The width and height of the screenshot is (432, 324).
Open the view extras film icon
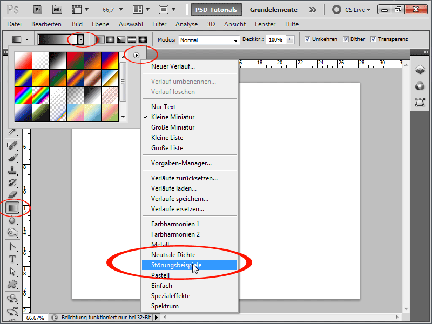pyautogui.click(x=77, y=10)
